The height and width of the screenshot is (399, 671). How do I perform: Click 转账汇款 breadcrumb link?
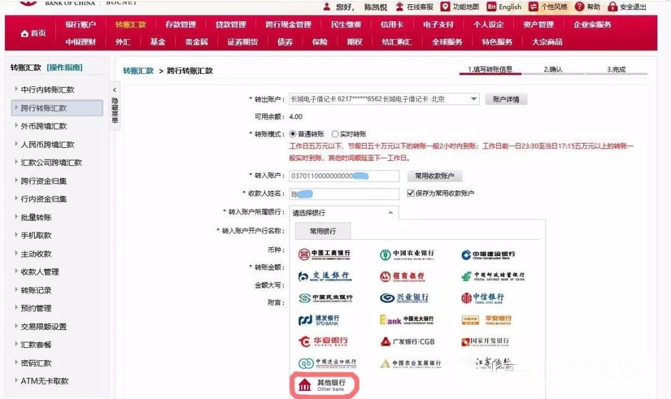click(138, 71)
